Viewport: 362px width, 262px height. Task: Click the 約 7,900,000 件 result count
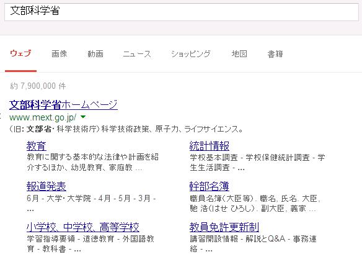38,86
